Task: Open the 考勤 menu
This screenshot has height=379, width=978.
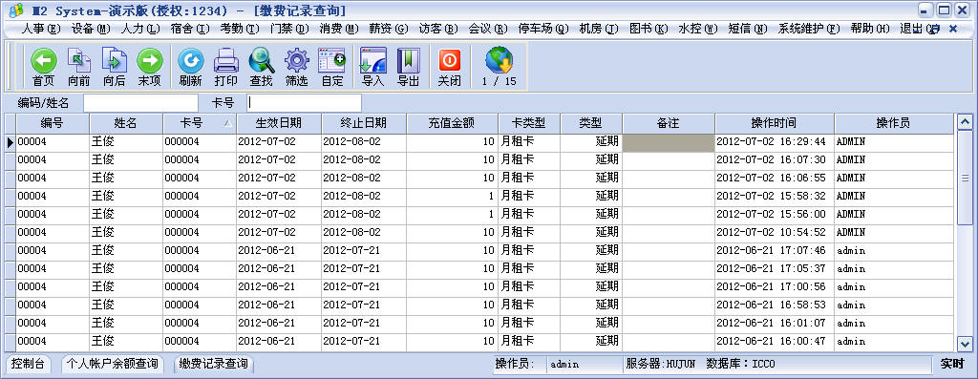Action: pyautogui.click(x=240, y=30)
